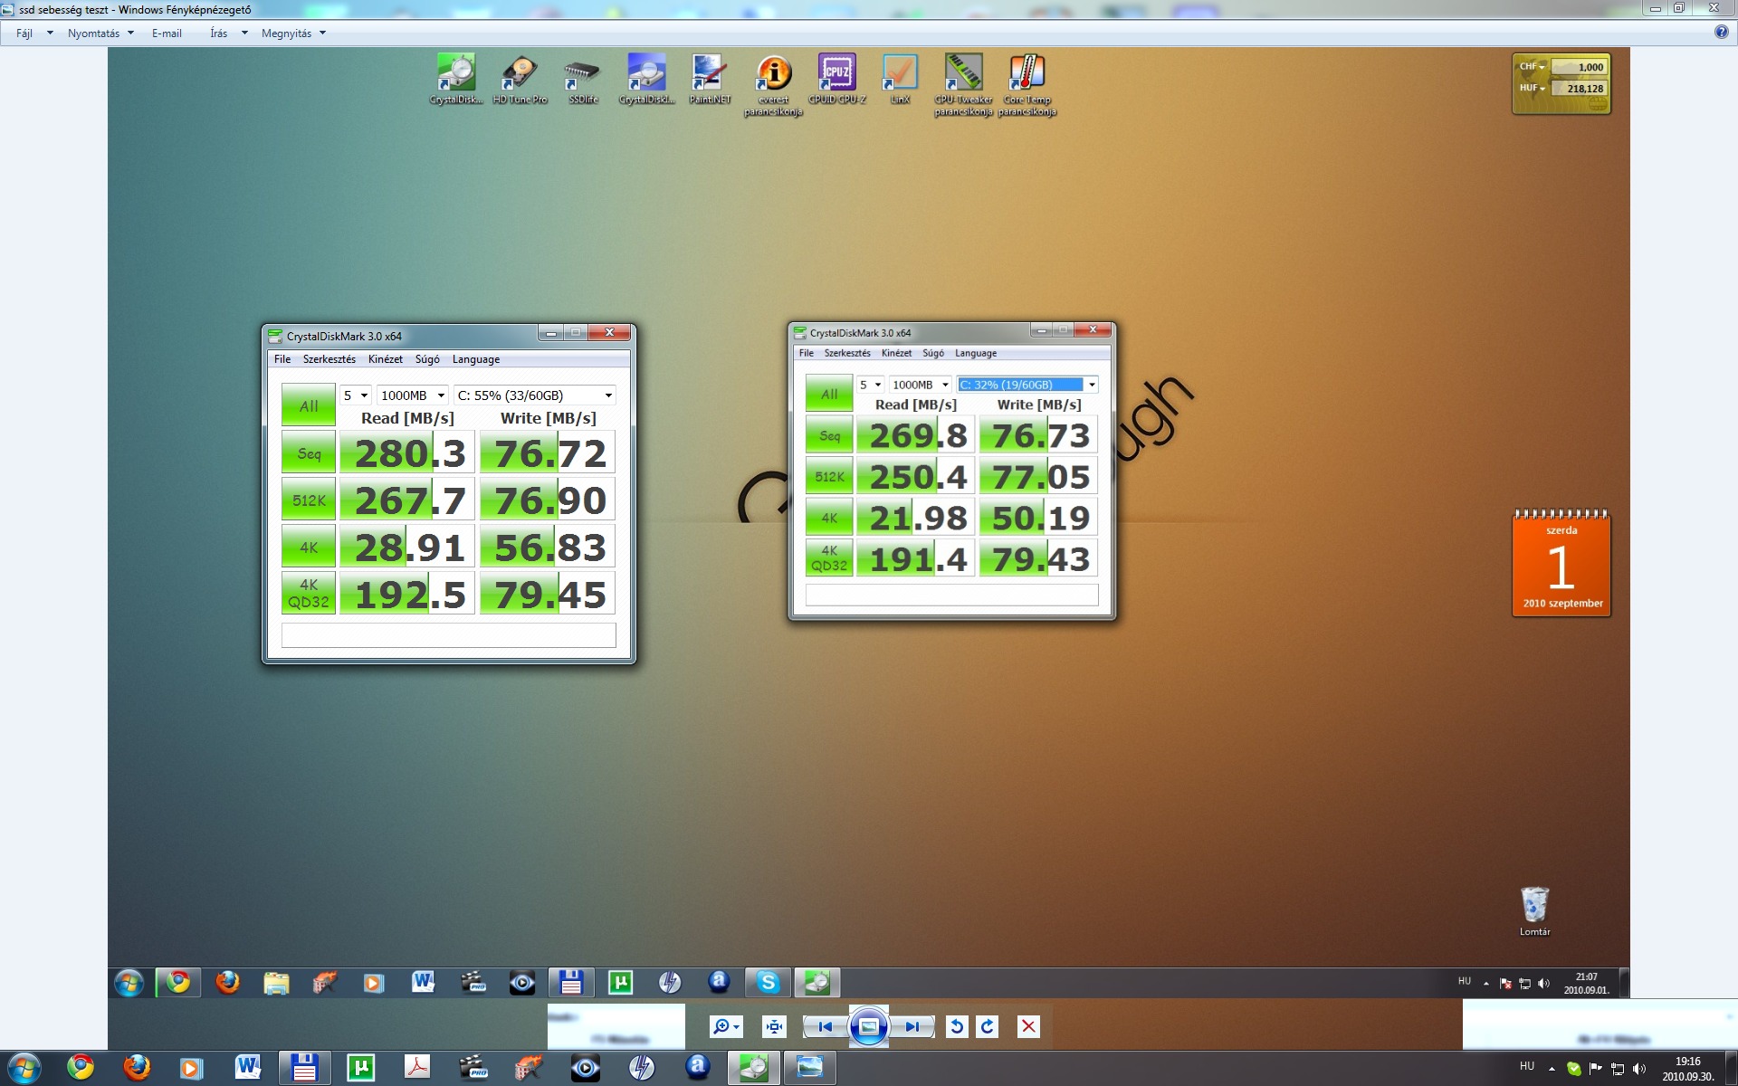The width and height of the screenshot is (1738, 1086).
Task: Skip to the next picture
Action: coord(912,1026)
